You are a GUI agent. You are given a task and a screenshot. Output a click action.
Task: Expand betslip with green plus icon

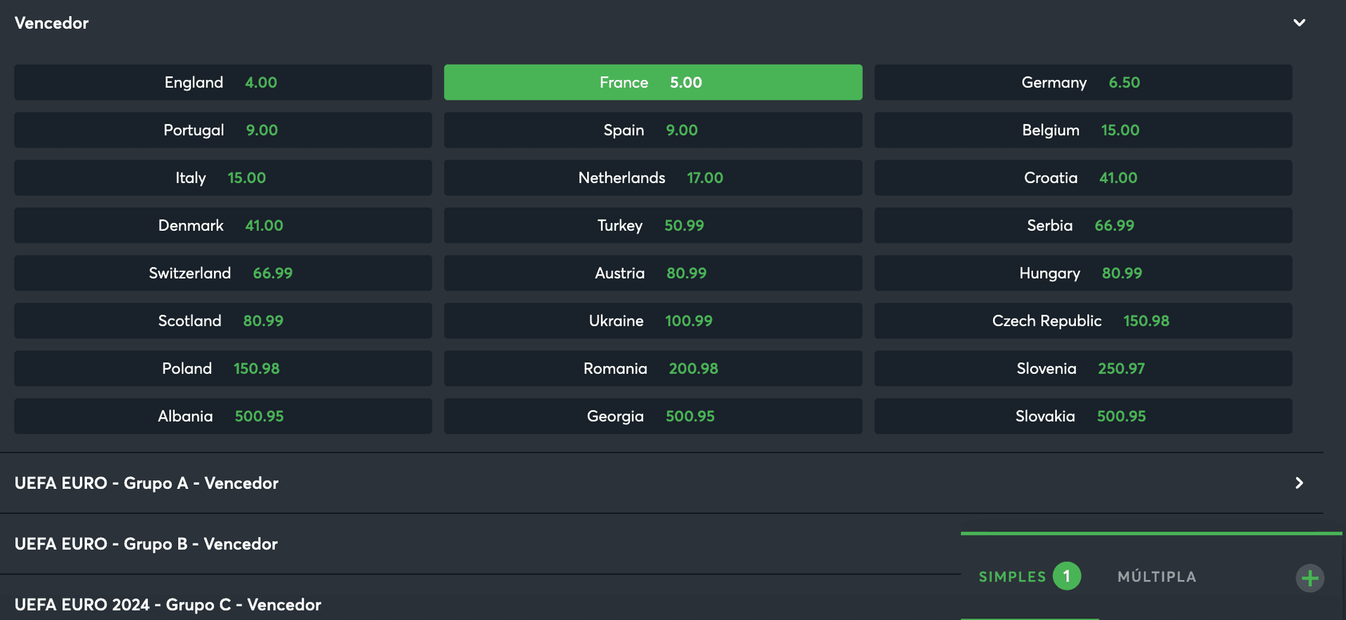(x=1310, y=578)
